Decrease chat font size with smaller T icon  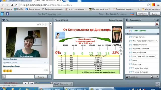(47, 24)
